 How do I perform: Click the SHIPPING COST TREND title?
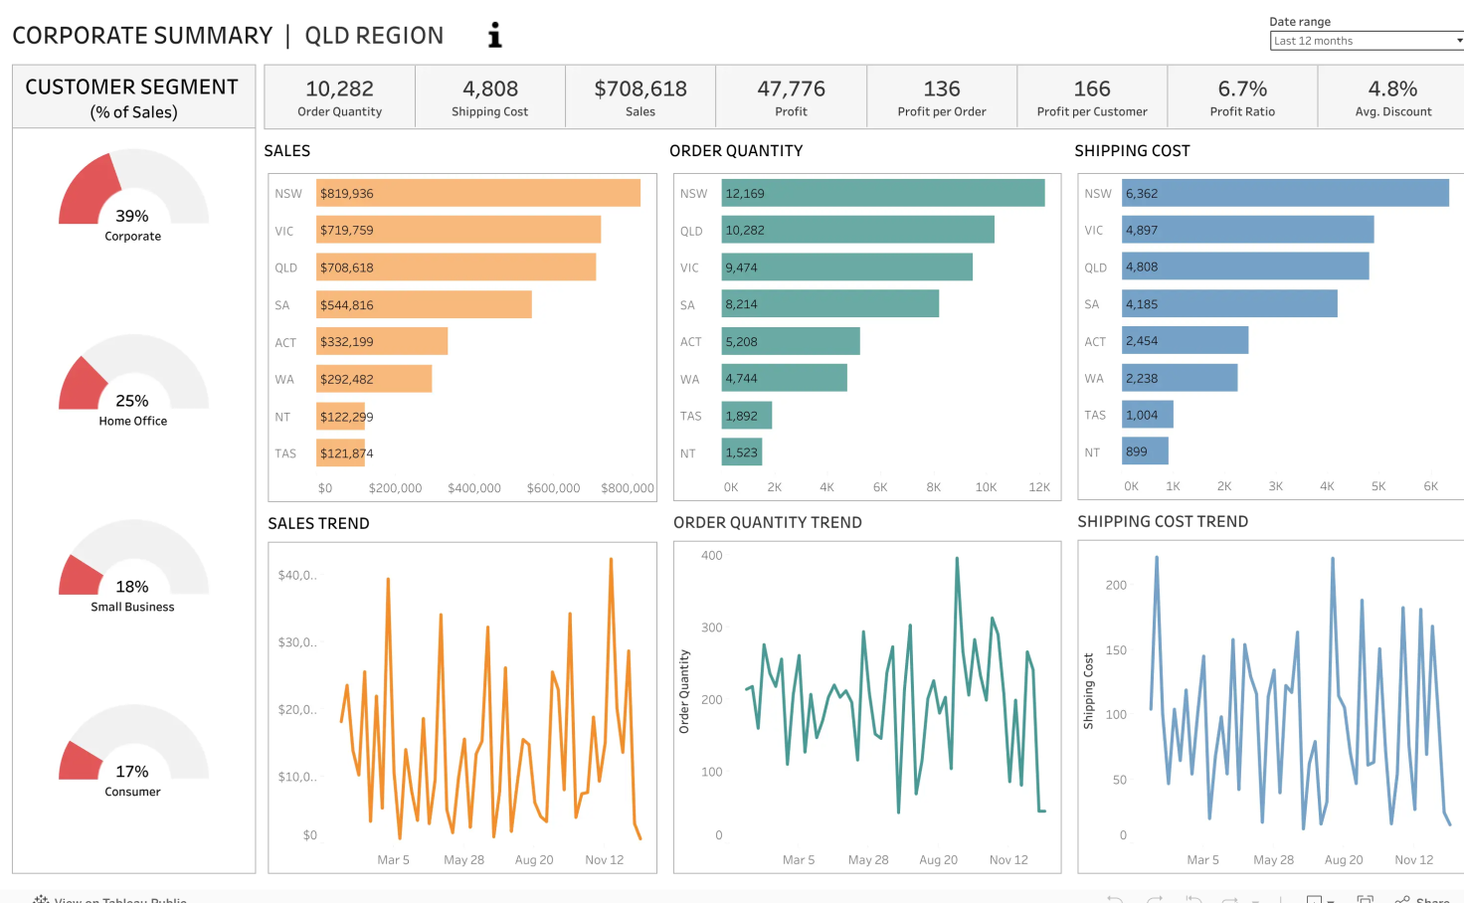pyautogui.click(x=1163, y=521)
